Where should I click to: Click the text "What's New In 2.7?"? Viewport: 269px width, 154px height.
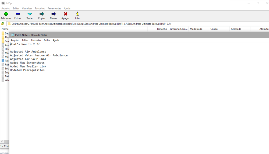[x=25, y=44]
